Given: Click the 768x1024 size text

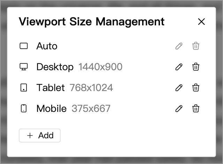Looking at the screenshot, I should (x=91, y=88).
